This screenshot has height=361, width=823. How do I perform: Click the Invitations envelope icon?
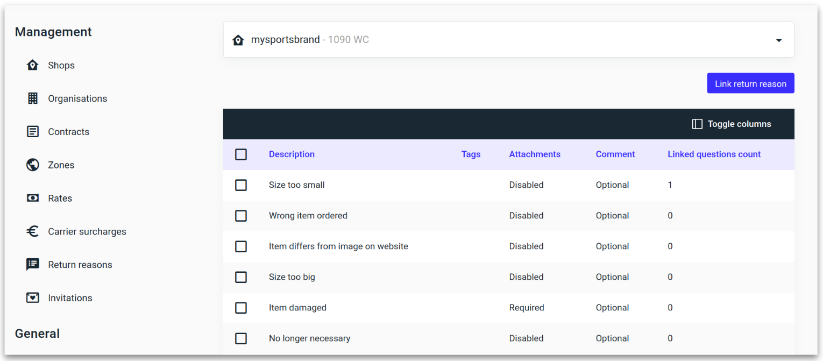coord(33,298)
